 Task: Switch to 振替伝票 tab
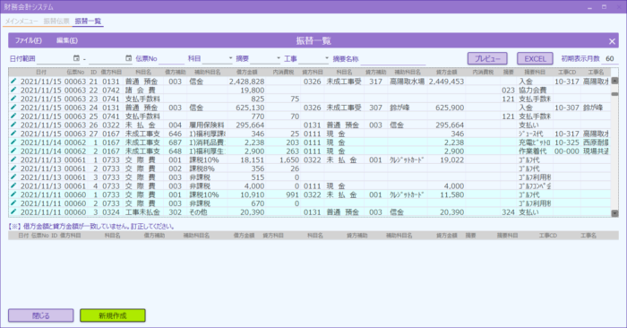(x=56, y=22)
